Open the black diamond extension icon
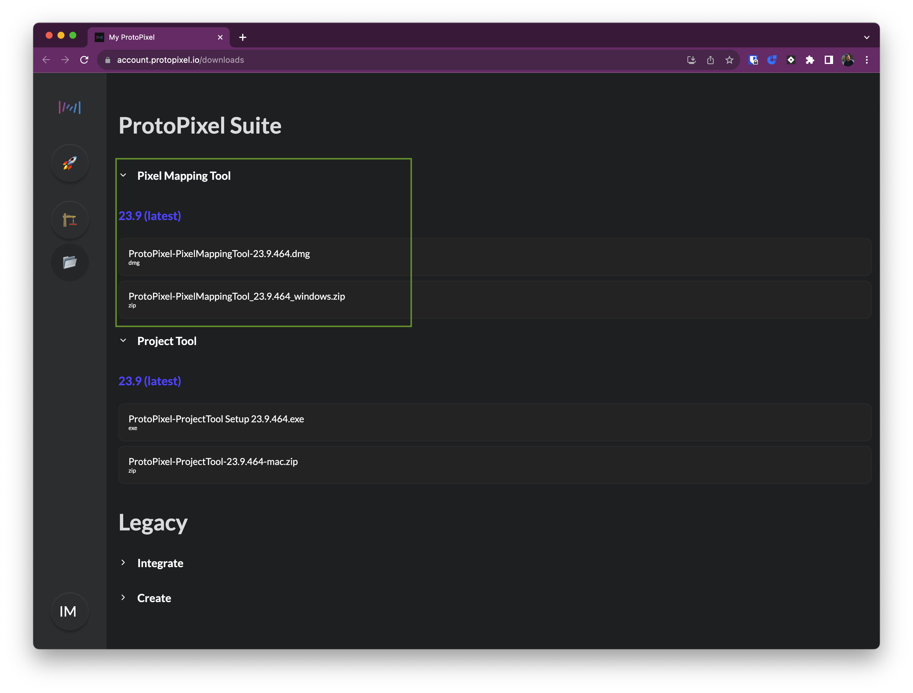 click(x=791, y=60)
